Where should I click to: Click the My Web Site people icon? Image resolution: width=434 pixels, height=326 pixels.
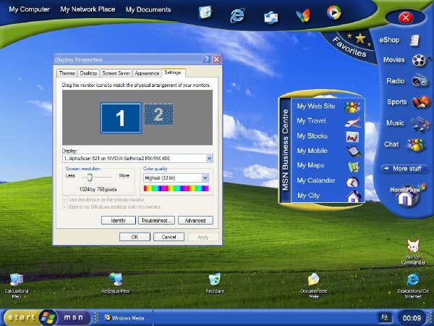352,106
